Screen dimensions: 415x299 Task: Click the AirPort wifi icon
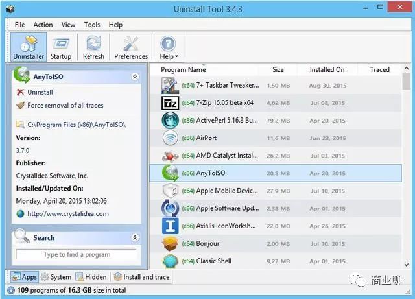click(170, 138)
